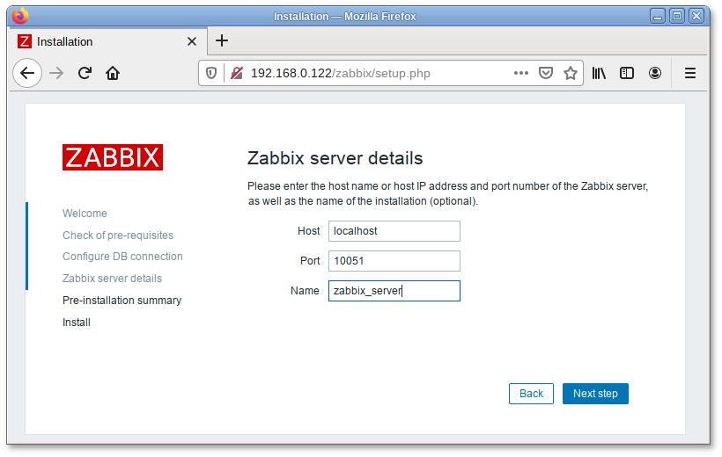Image resolution: width=722 pixels, height=457 pixels.
Task: Click the Name label
Action: click(x=305, y=291)
